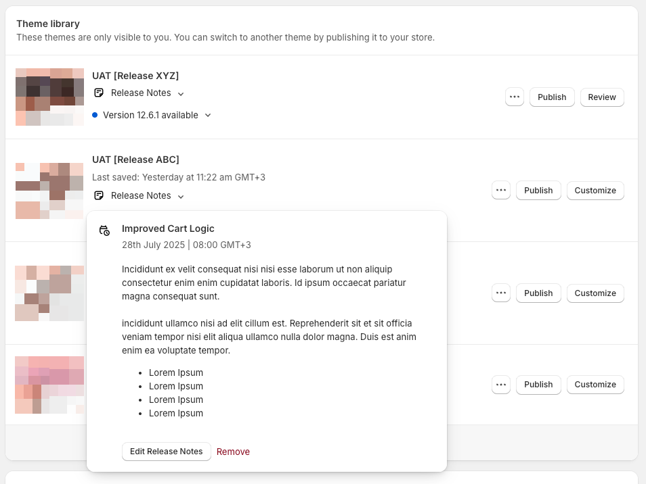Expand Version 12.6.1 available chevron
The image size is (646, 484).
pos(208,116)
